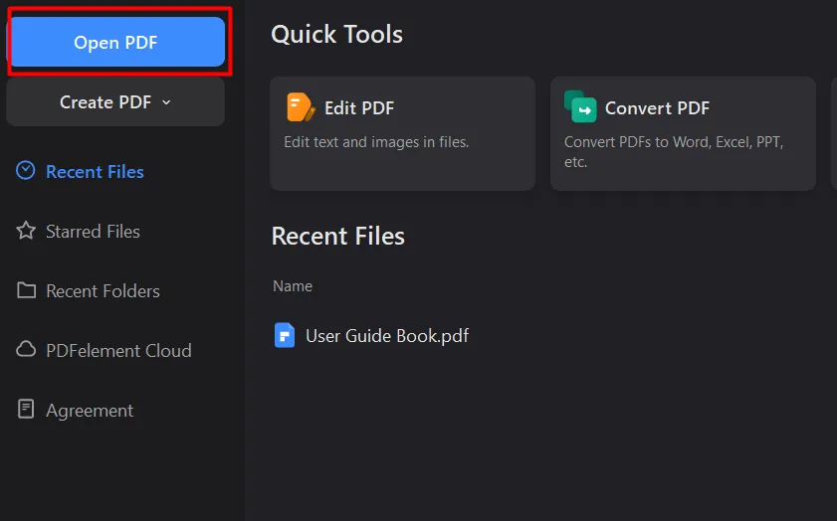Expand the Create PDF dropdown chevron

[166, 102]
